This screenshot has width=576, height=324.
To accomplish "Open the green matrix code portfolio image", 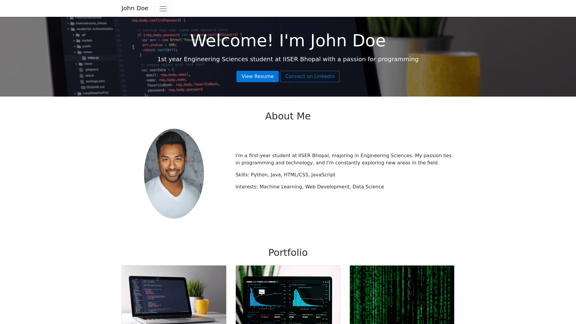I will pyautogui.click(x=402, y=295).
